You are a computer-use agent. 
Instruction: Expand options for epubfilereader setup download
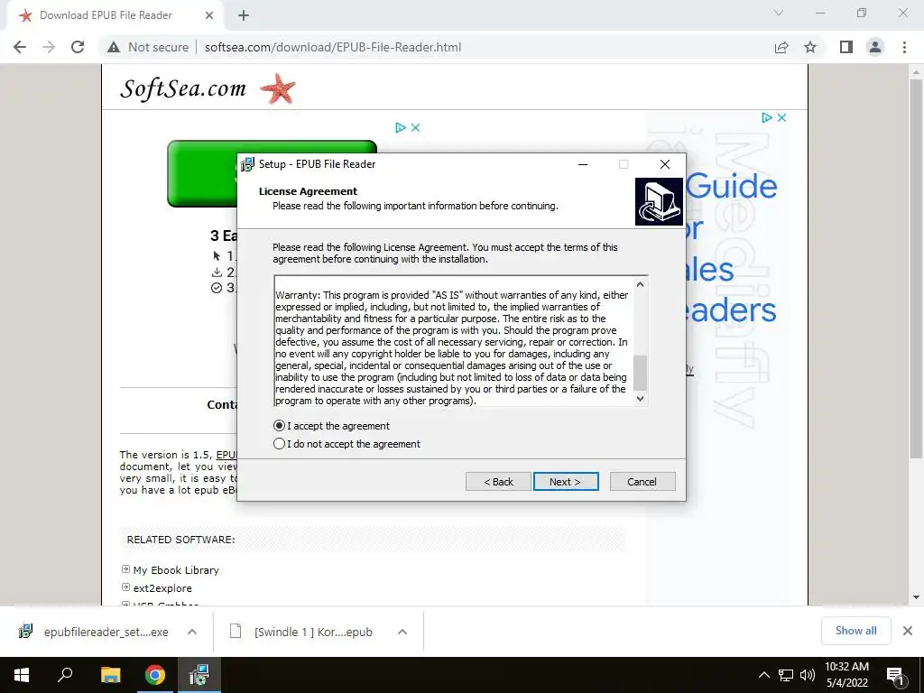tap(192, 632)
